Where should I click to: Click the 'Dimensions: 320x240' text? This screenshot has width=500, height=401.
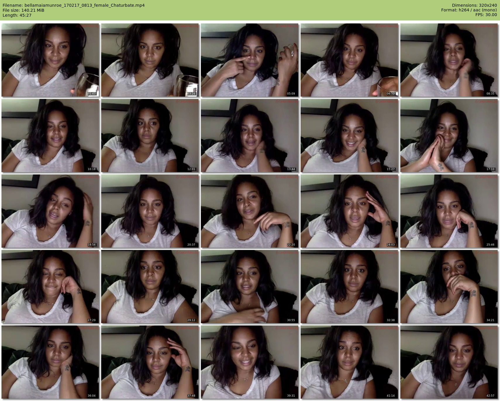[474, 5]
